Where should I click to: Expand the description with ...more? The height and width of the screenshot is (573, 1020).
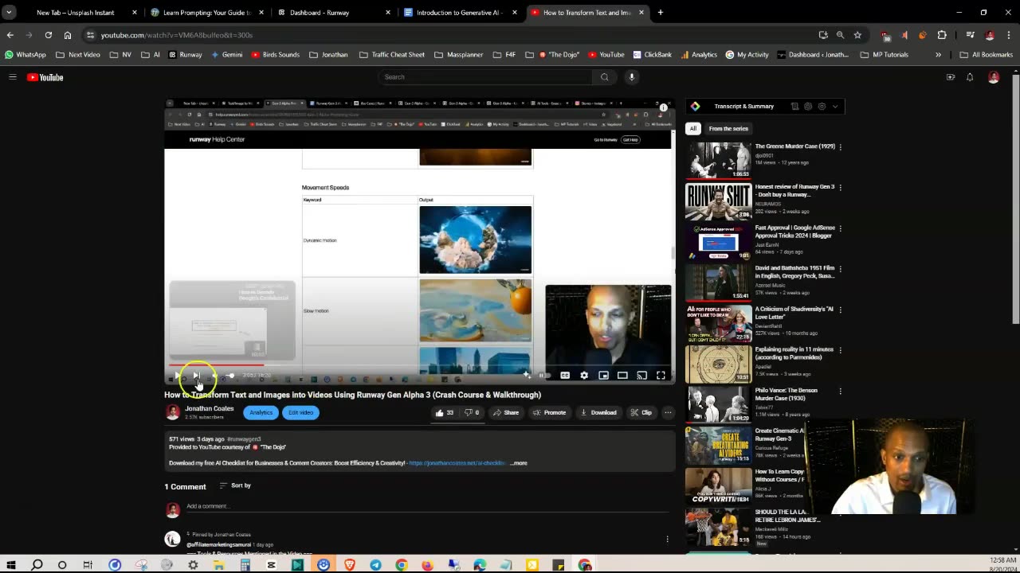click(x=519, y=462)
